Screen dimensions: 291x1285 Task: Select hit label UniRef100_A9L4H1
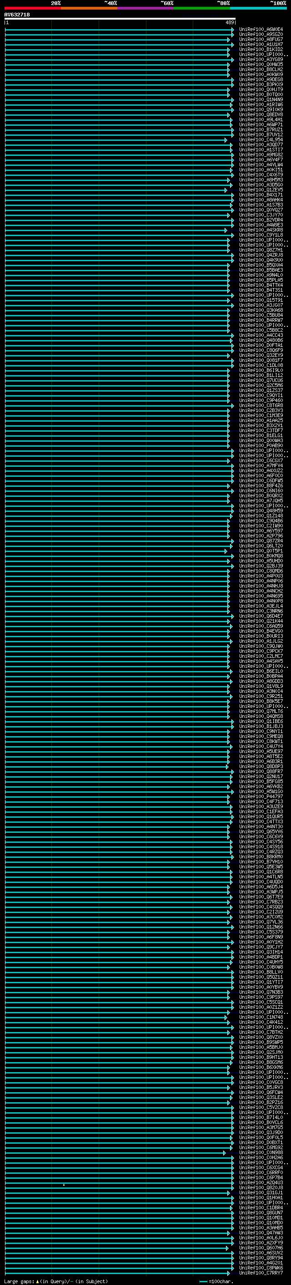point(261,120)
